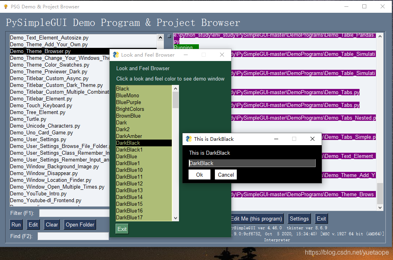Select Demo_YouTube_Intro.py
393x260 pixels.
(x=60, y=193)
